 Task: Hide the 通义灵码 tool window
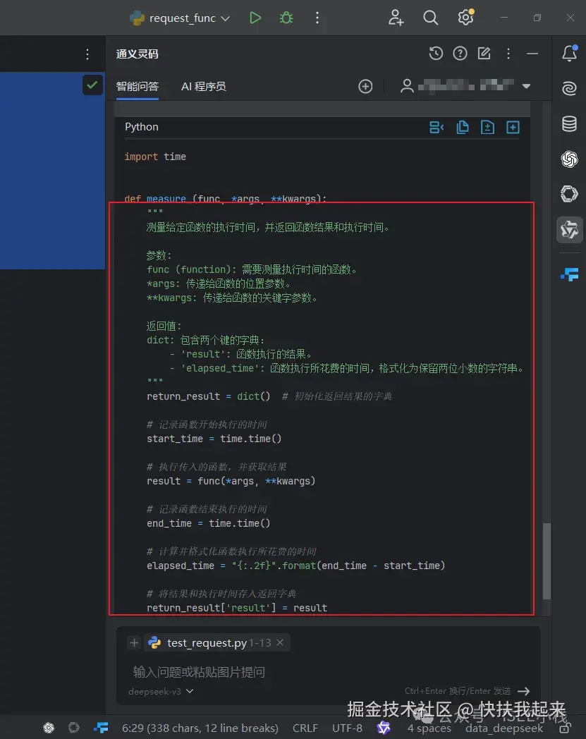coord(532,54)
